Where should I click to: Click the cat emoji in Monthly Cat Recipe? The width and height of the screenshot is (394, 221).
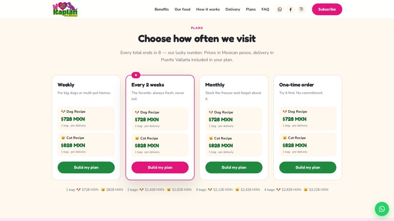[211, 138]
